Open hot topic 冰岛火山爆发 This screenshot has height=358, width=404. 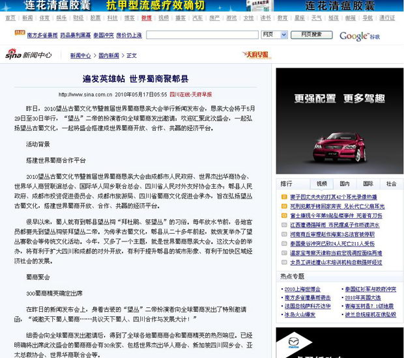pyautogui.click(x=300, y=315)
